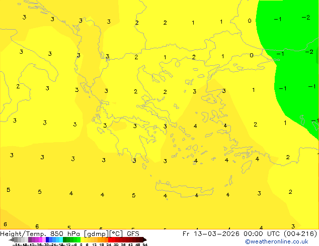Click the gray arrow starting the legend
The height and width of the screenshot is (246, 319).
tap(12, 239)
